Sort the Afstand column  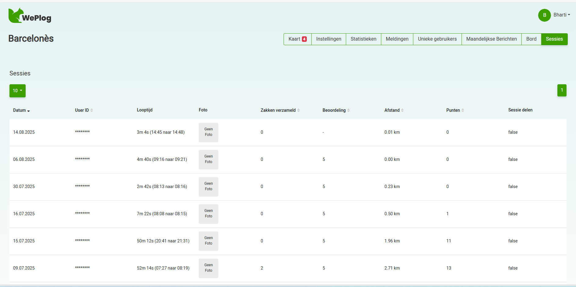(402, 111)
